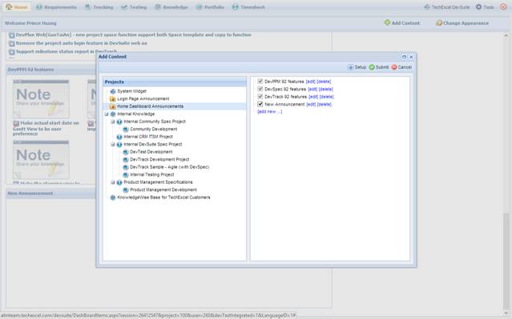Collapse the Internal Knowledge node

coord(106,114)
